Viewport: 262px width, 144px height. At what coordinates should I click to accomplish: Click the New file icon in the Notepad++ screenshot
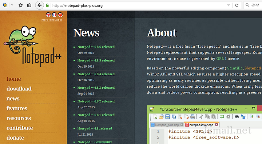coord(155,116)
